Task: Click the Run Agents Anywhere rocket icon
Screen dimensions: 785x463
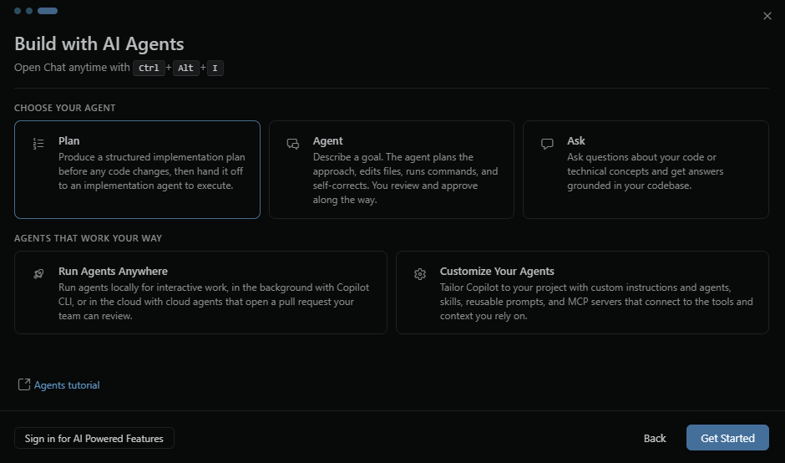Action: (x=38, y=274)
